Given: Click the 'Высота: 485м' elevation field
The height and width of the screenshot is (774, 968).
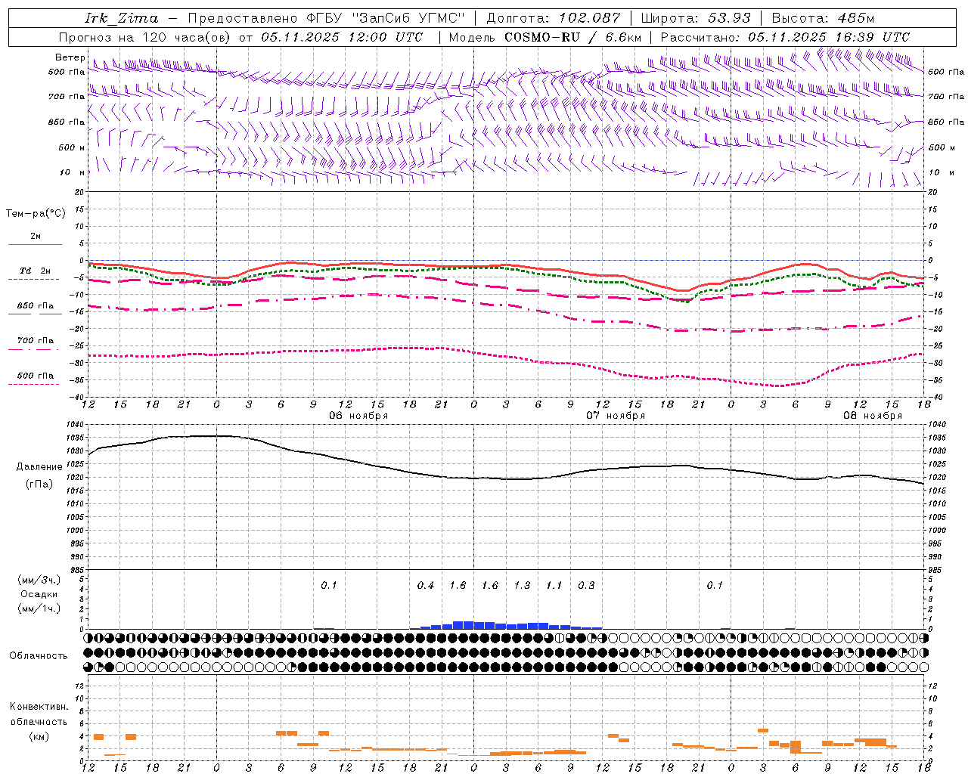Looking at the screenshot, I should tap(823, 18).
